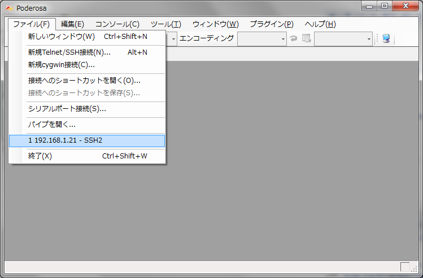The height and width of the screenshot is (278, 423).
Task: Choose 終了(X) to exit Poderosa
Action: pyautogui.click(x=87, y=156)
